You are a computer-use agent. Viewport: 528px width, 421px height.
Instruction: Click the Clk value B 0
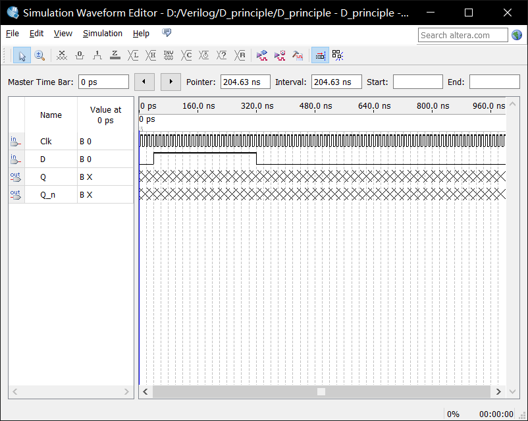(x=86, y=142)
